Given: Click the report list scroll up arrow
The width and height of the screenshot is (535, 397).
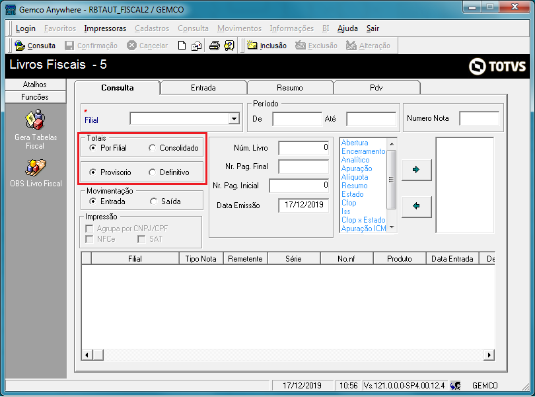Looking at the screenshot, I should coord(392,144).
